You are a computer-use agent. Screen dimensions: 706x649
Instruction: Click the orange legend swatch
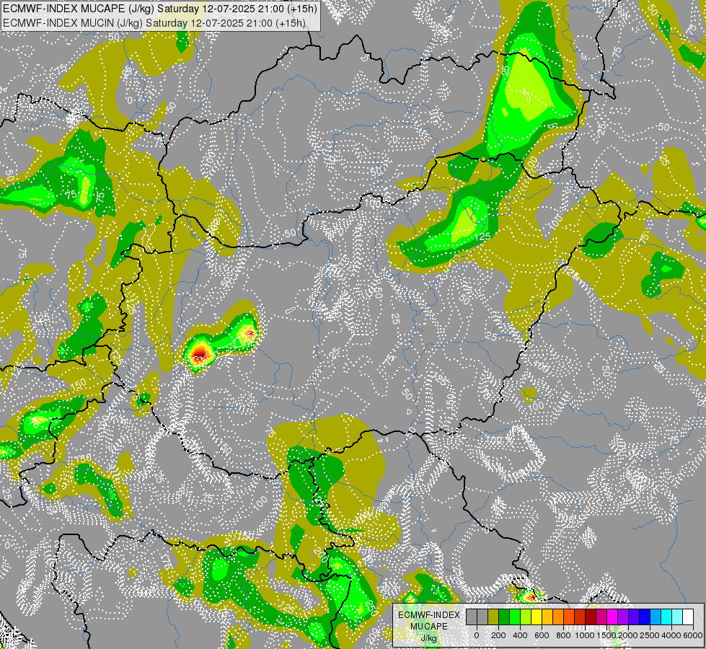(558, 617)
